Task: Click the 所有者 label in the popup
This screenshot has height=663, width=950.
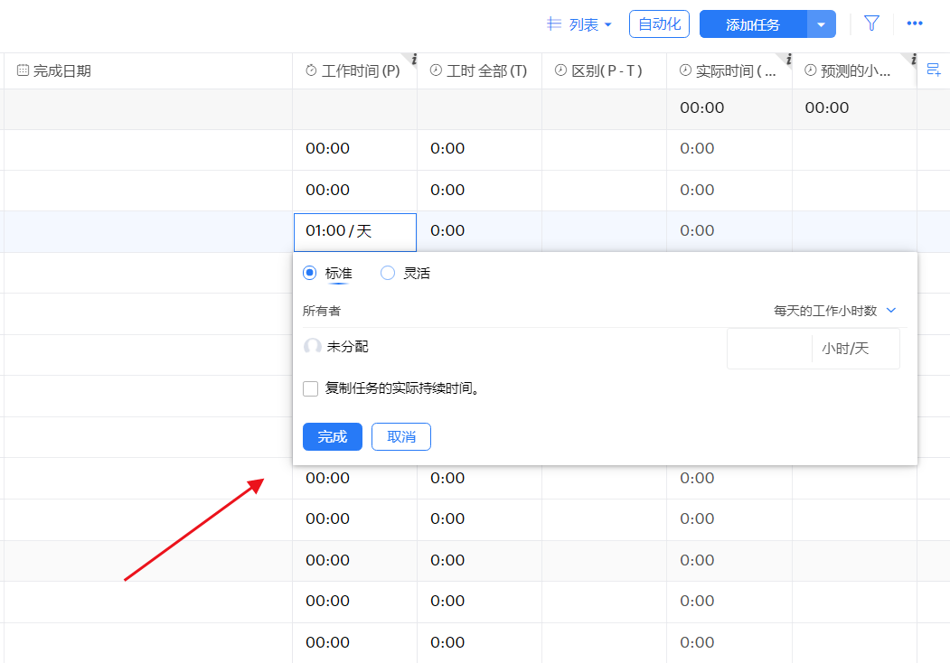Action: 322,312
